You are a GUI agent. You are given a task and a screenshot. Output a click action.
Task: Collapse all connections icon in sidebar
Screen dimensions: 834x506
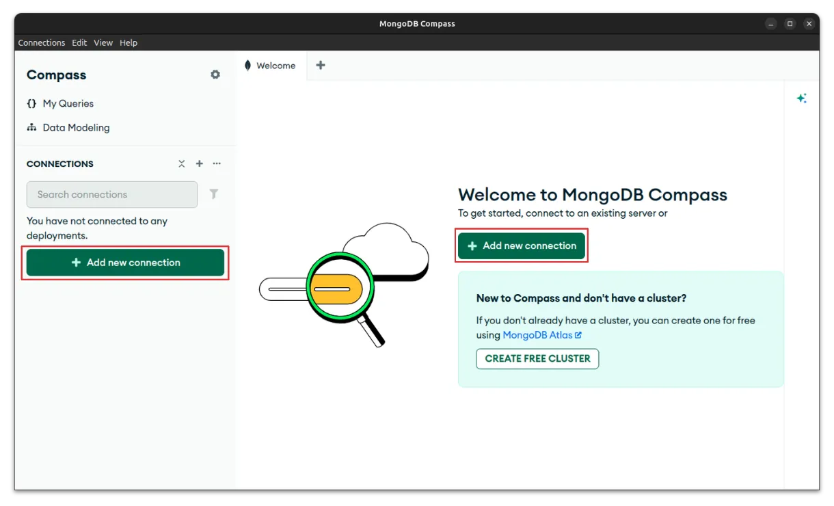point(182,164)
